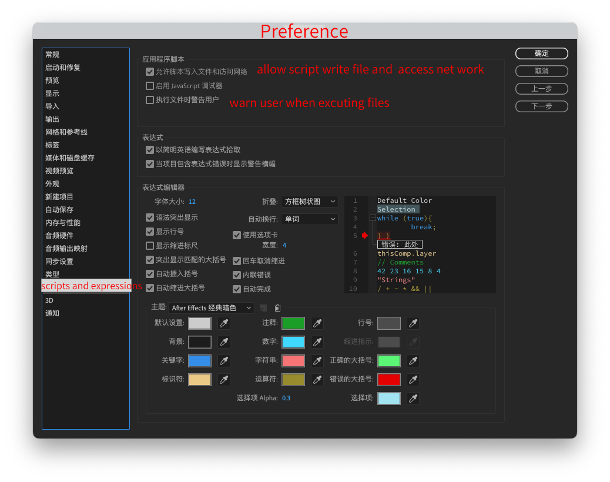The width and height of the screenshot is (610, 482).
Task: Click the duplicate theme icon beside 主题 dropdown
Action: click(x=263, y=307)
